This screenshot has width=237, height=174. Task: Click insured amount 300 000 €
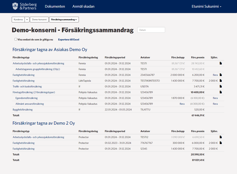pos(178,143)
